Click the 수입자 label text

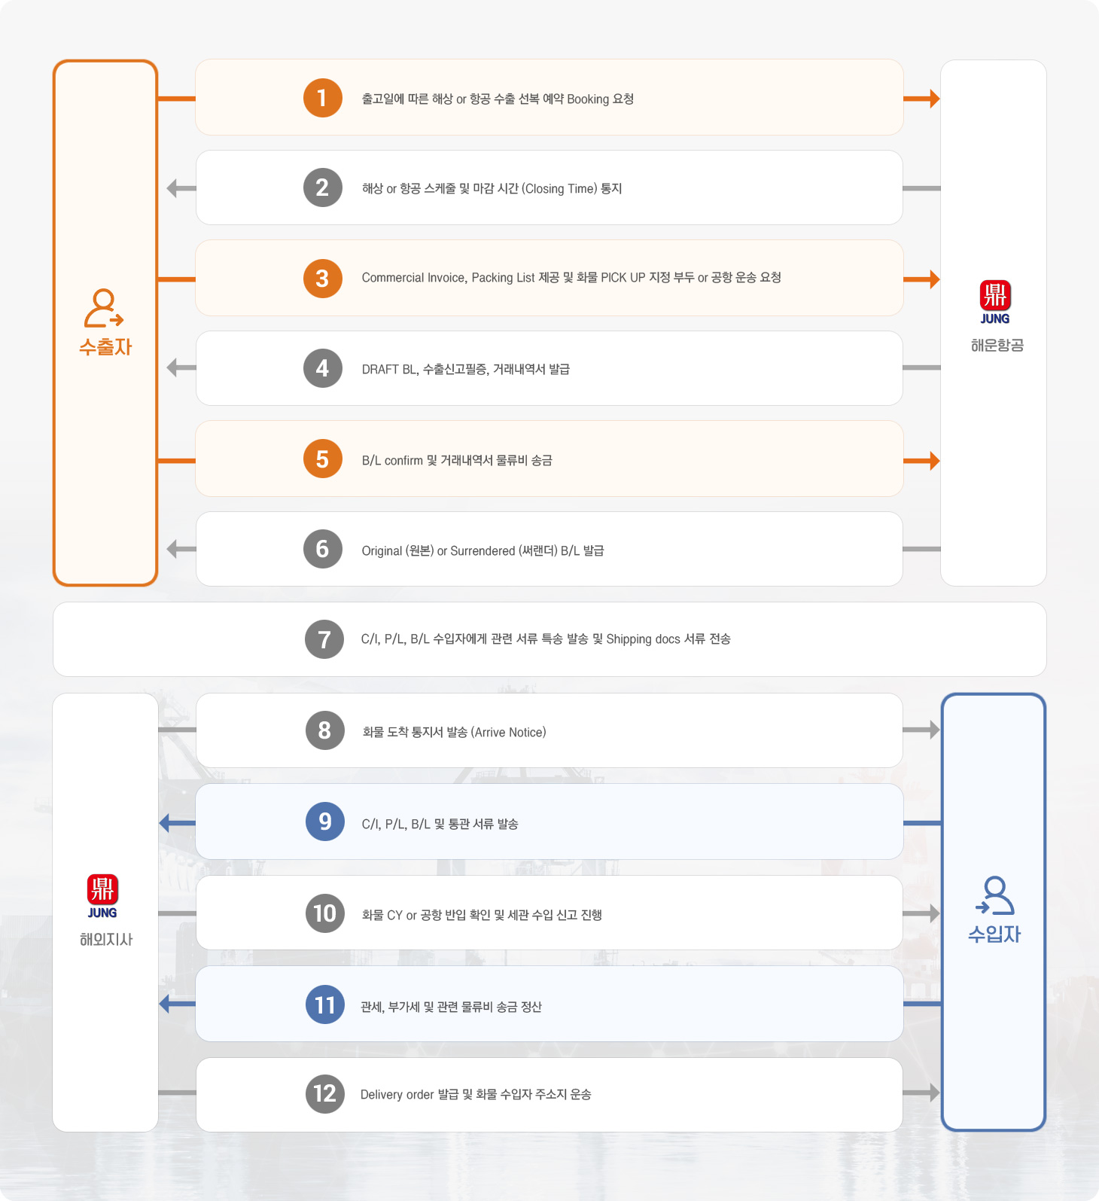pos(994,934)
